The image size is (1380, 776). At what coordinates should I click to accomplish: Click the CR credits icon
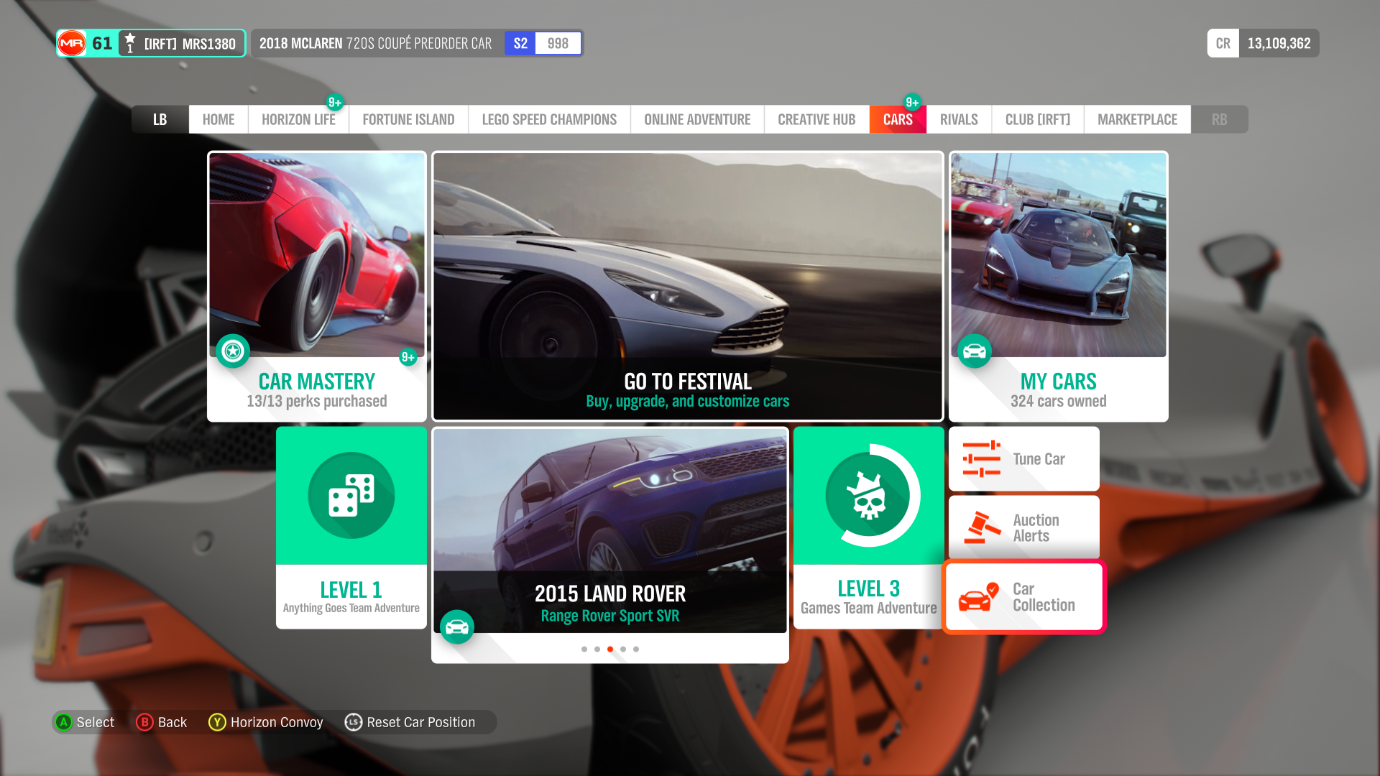click(1223, 43)
